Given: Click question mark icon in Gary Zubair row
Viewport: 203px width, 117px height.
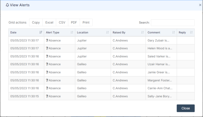Looking at the screenshot, I should pos(47,40).
